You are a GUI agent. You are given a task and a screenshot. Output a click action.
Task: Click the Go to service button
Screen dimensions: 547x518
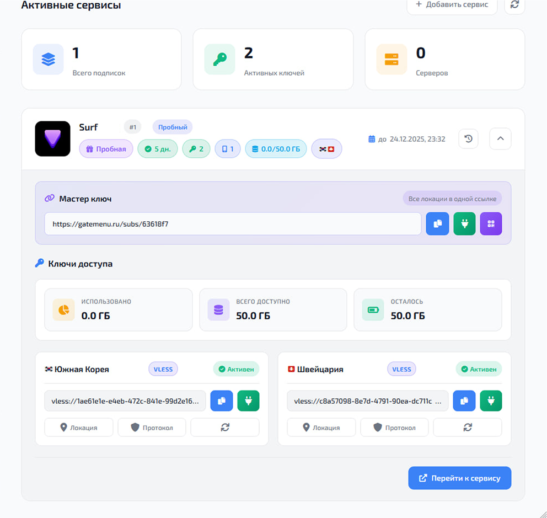click(459, 478)
